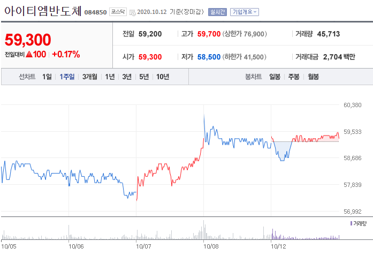The width and height of the screenshot is (373, 256).
Task: Click the 전일 value 59,200
Action: point(150,34)
